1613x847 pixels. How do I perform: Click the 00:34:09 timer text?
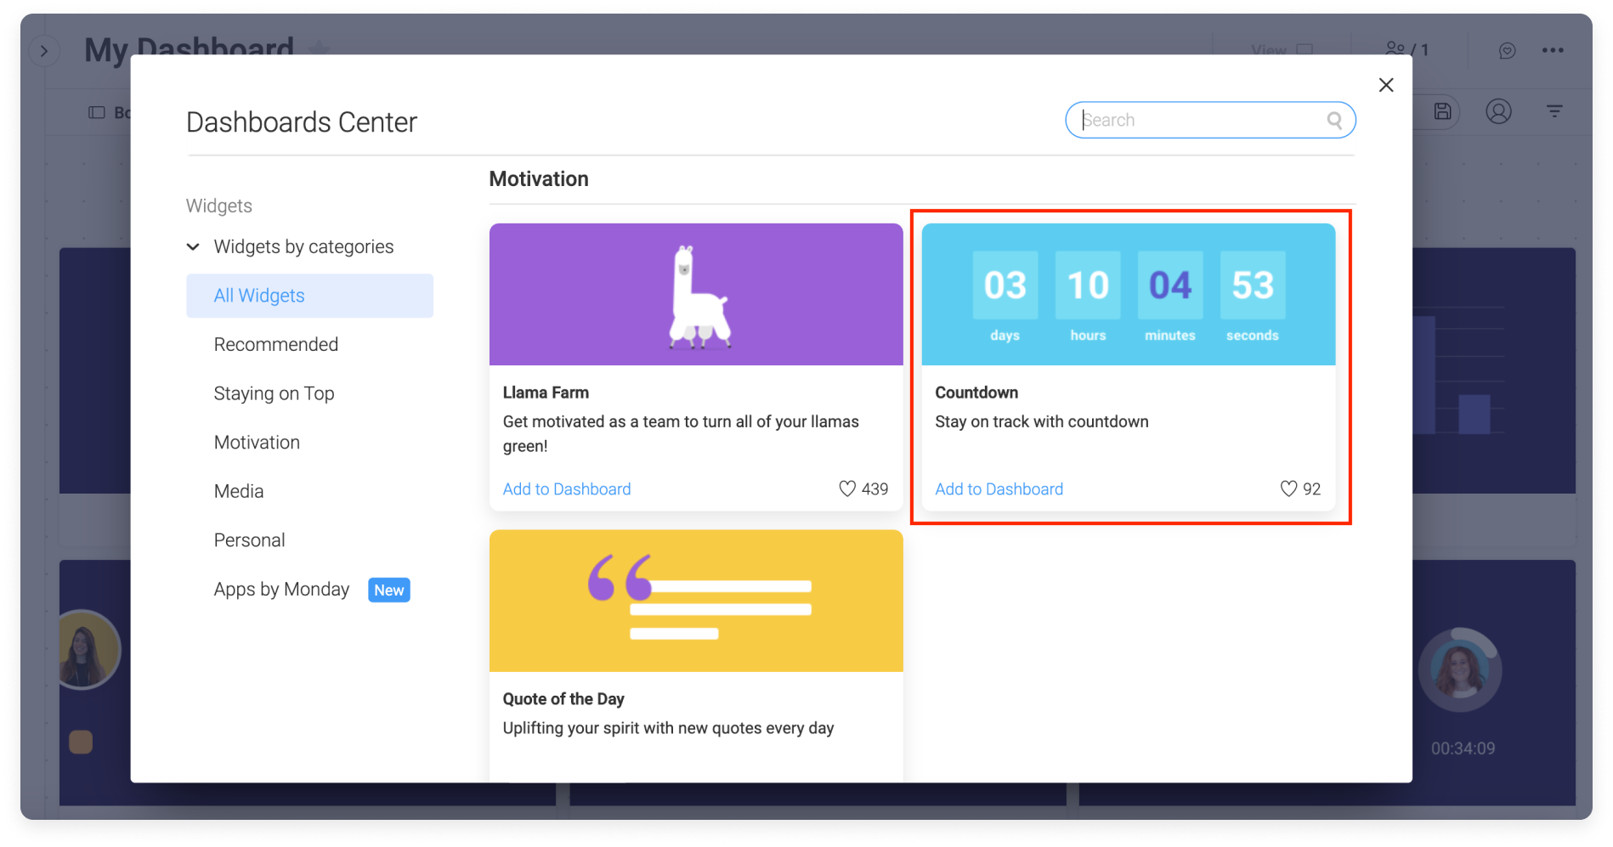[1463, 748]
